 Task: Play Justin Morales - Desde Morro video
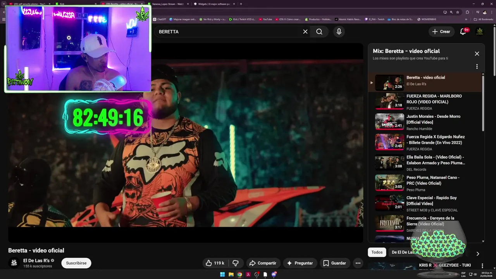[424, 122]
